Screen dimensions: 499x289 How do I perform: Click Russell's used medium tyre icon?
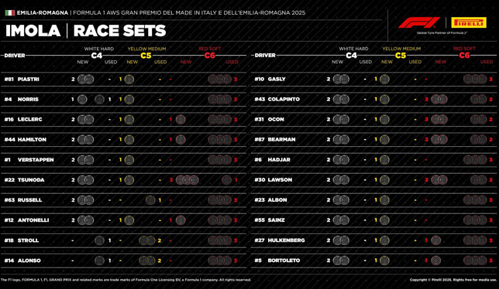tap(150, 200)
